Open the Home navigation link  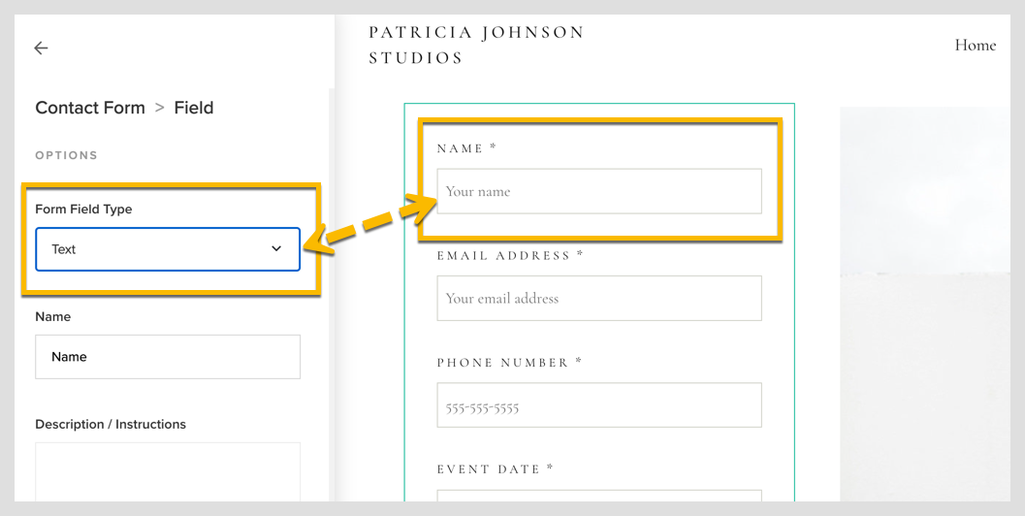coord(976,46)
